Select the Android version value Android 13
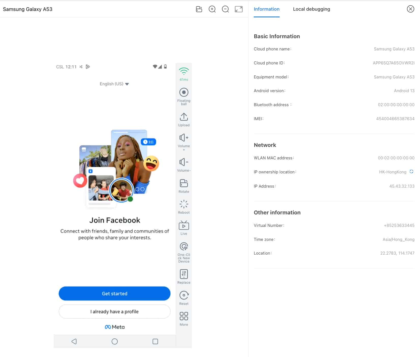This screenshot has height=357, width=420. pos(404,91)
